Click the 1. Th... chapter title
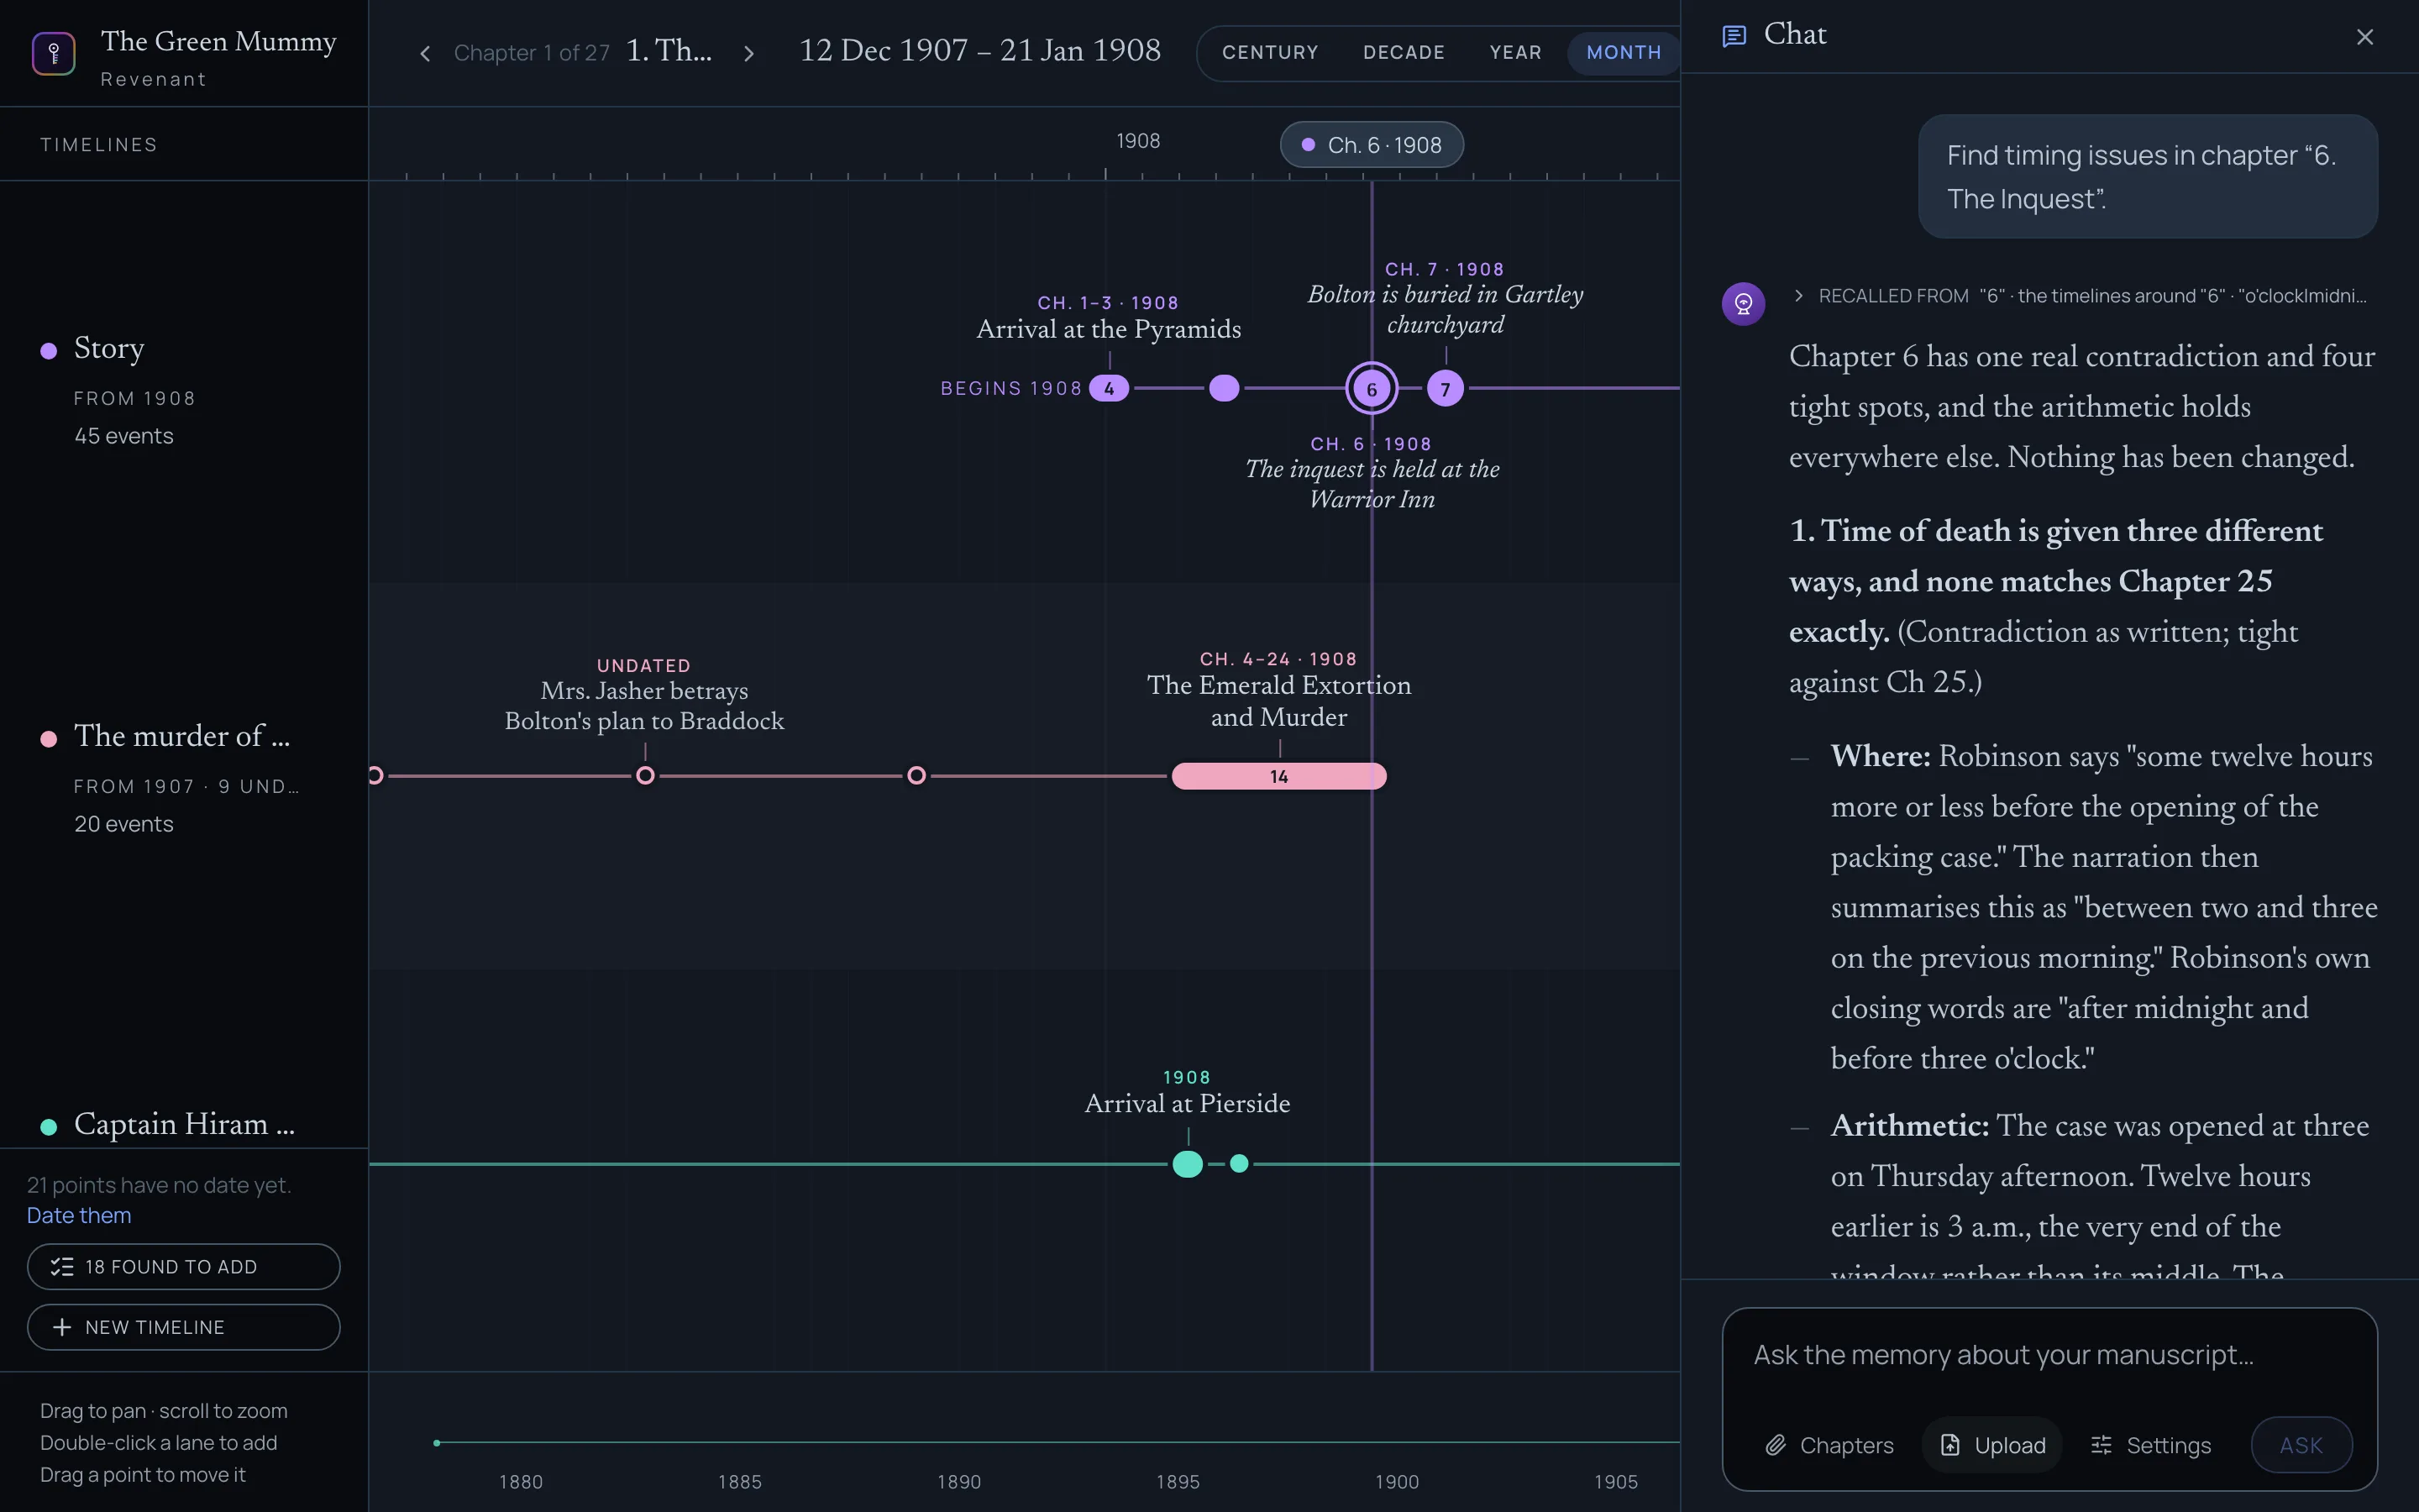The height and width of the screenshot is (1512, 2419). coord(669,51)
